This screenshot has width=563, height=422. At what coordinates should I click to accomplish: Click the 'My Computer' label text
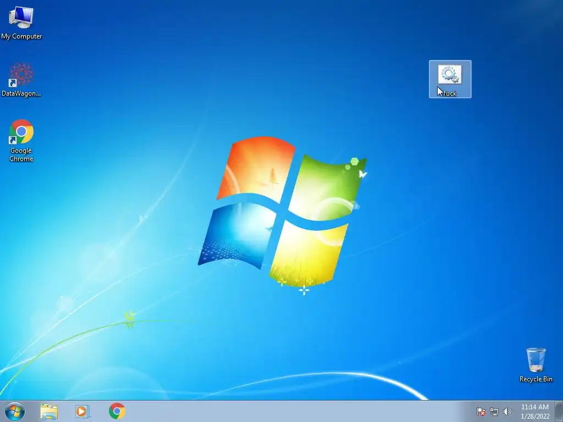coord(21,36)
